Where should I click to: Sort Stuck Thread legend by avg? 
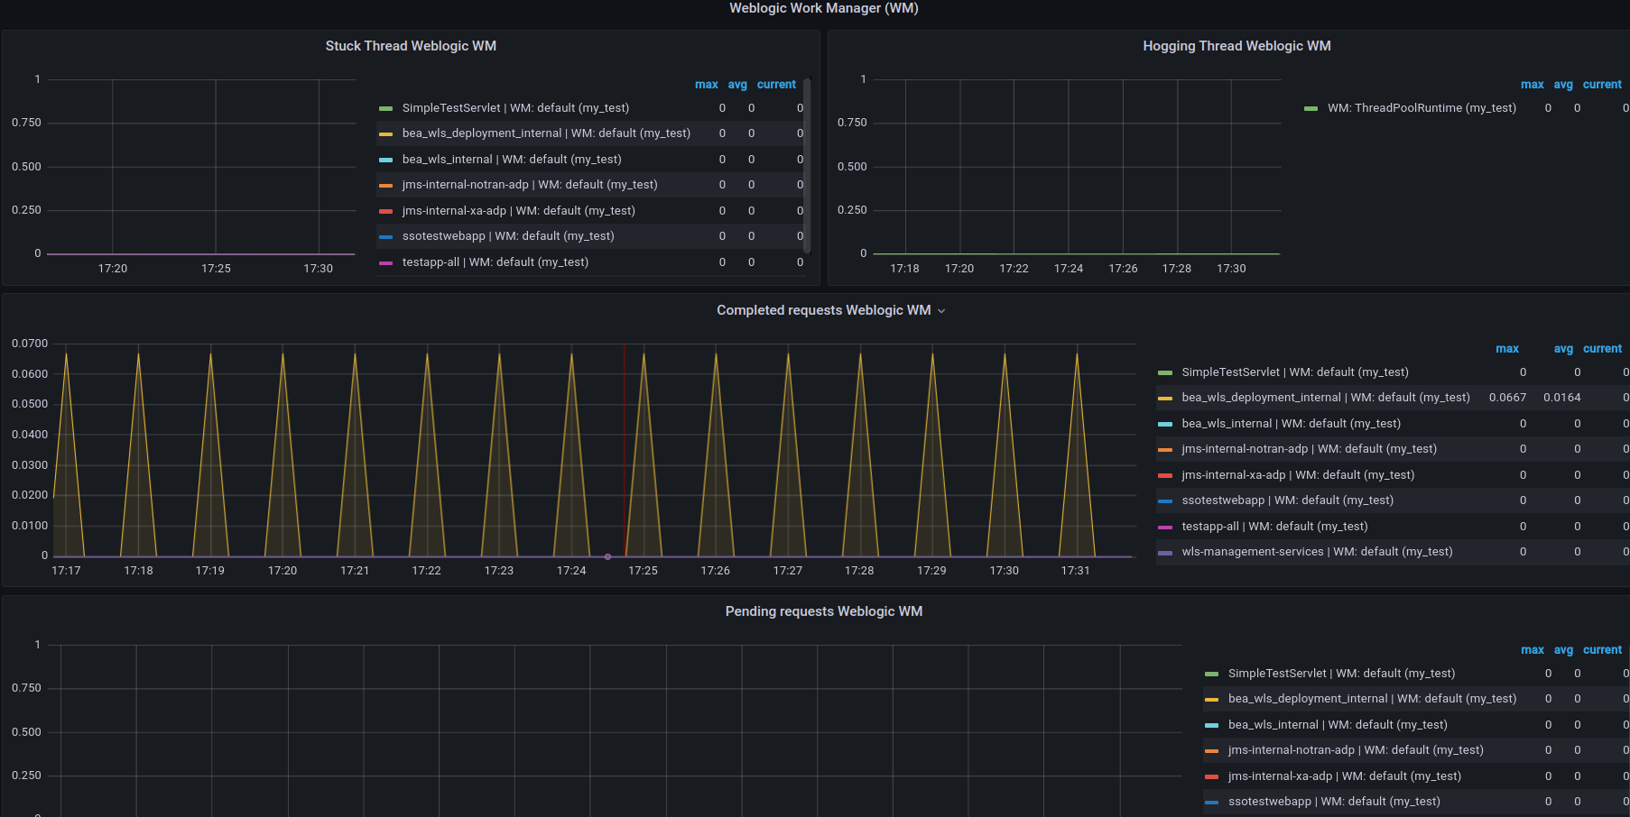coord(737,85)
